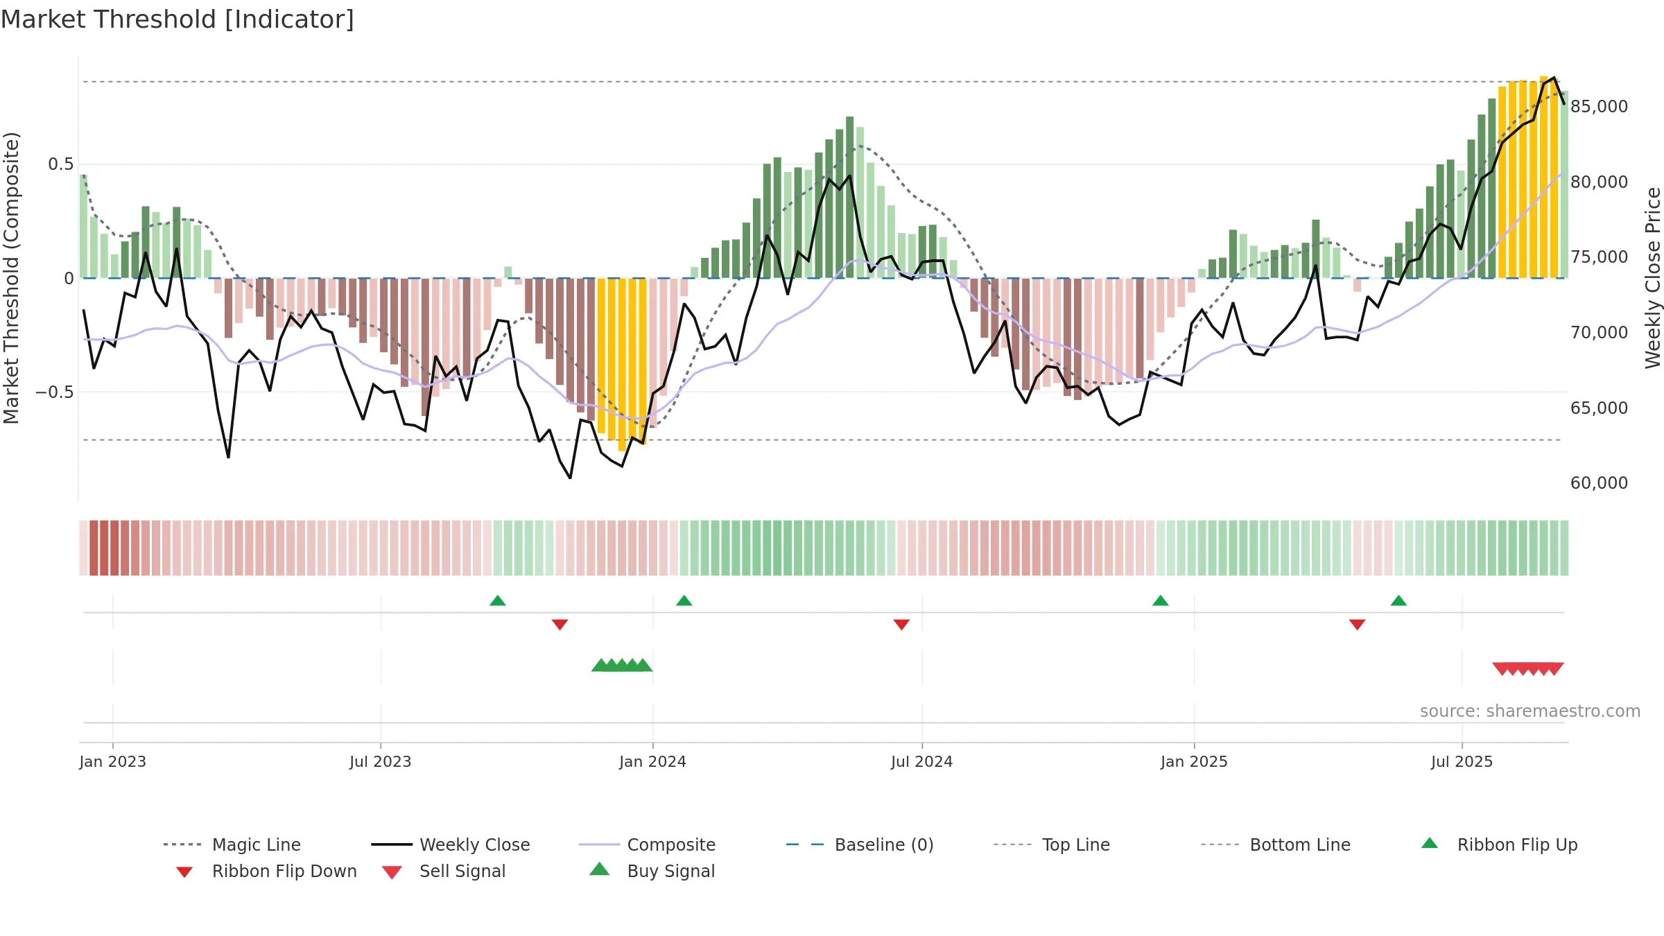Select the ribbon flip down marker before Jul 2024
The height and width of the screenshot is (936, 1664).
coord(902,625)
